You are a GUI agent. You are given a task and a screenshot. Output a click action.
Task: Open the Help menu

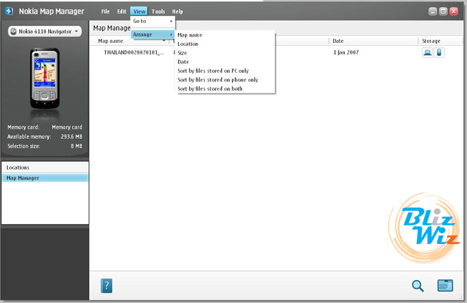[x=177, y=12]
